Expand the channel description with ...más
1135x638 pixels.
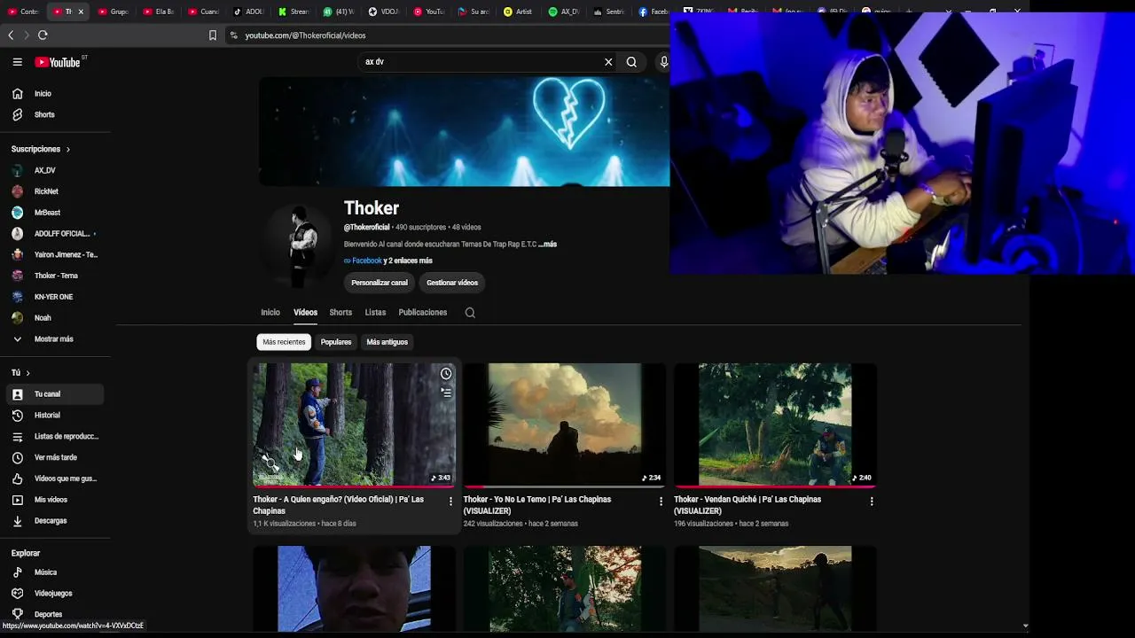coord(547,245)
